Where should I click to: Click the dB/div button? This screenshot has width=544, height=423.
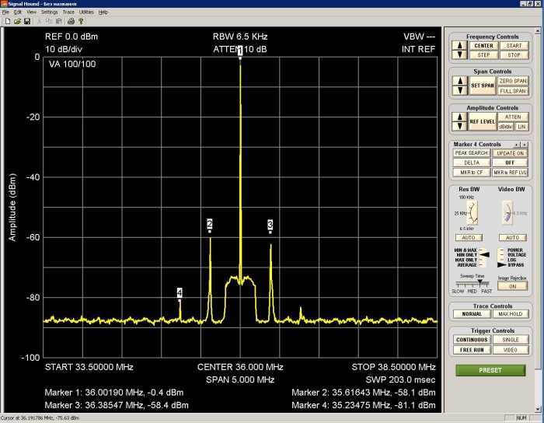tap(505, 127)
